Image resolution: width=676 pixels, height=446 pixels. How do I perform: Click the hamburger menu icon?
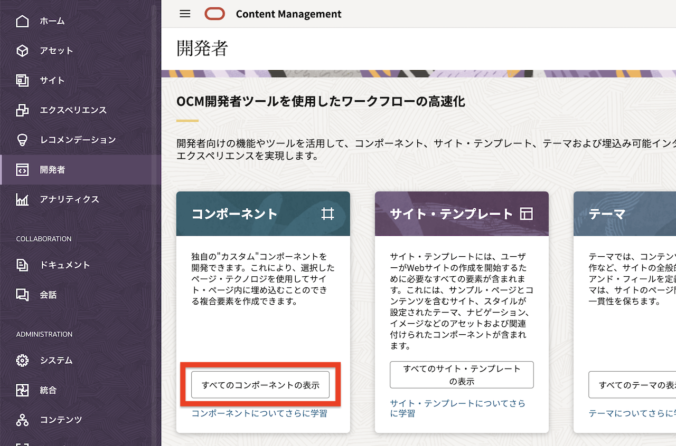pos(185,14)
